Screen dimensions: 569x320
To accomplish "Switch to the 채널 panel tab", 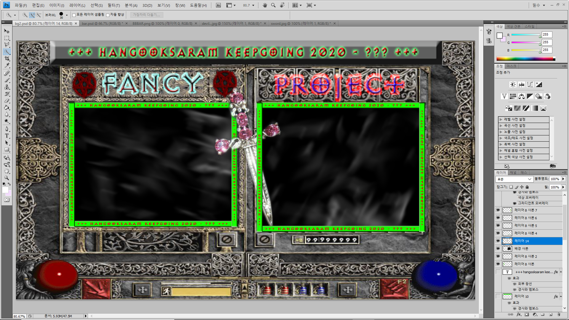I will pos(513,172).
